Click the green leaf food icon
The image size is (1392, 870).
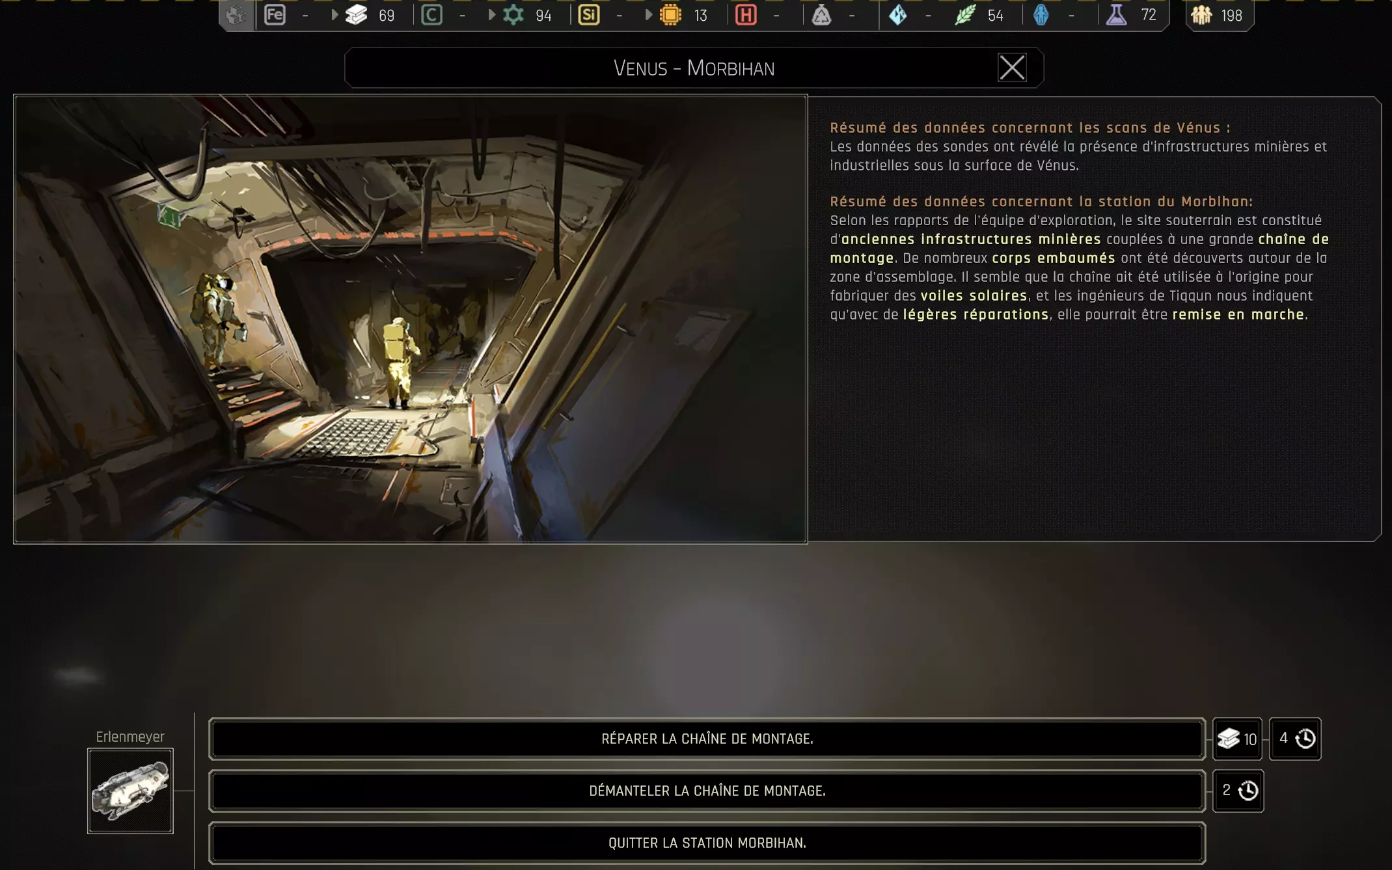click(964, 15)
